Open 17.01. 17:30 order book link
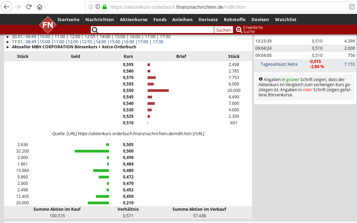 coord(158,42)
